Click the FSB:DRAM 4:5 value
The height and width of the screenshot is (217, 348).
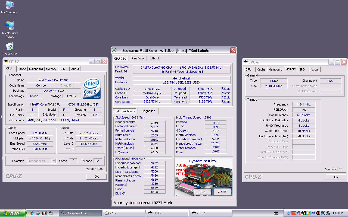pyautogui.click(x=304, y=110)
